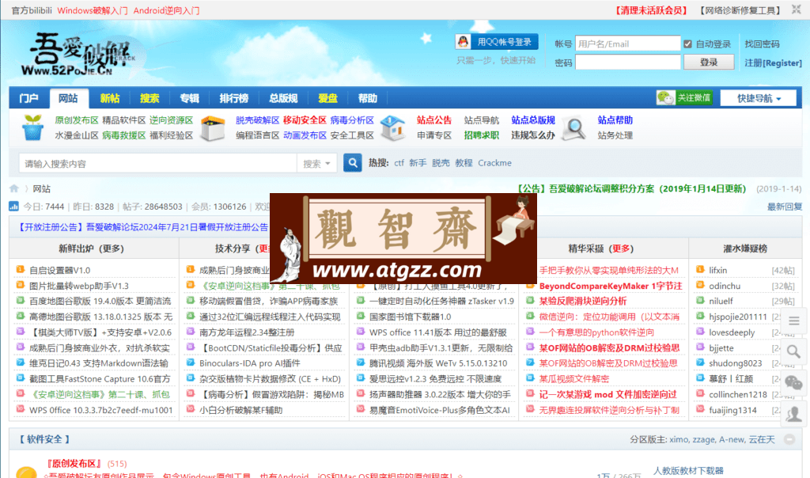Open moderator link ximo
810x478 pixels.
[679, 439]
